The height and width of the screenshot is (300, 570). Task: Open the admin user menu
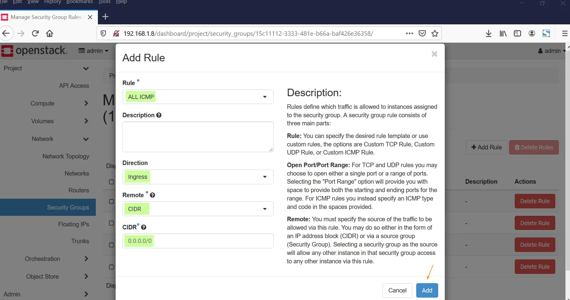tap(552, 51)
